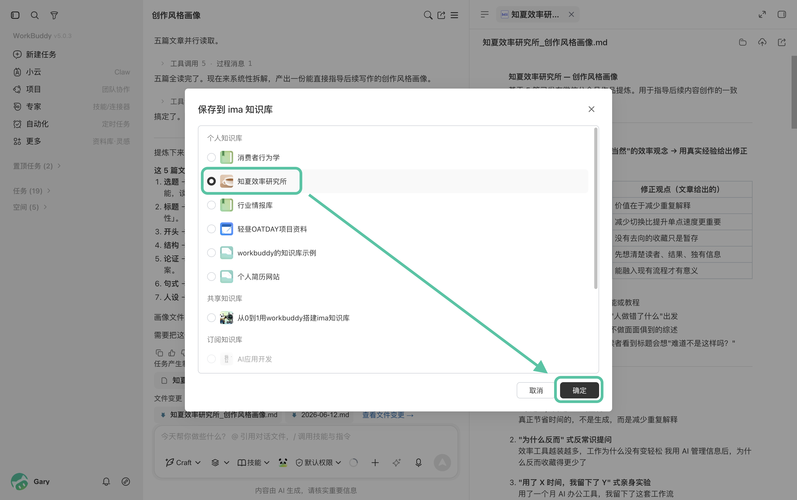Copy the assistant reply
Screen dimensions: 797x500
[159, 353]
